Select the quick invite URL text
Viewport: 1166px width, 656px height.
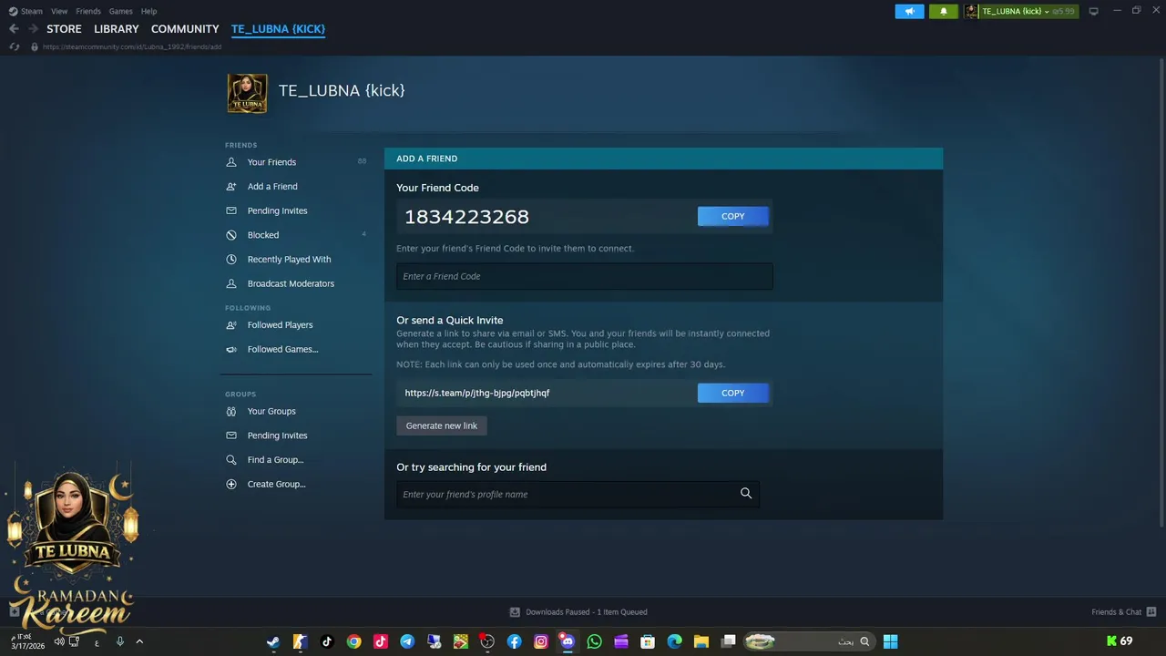(477, 393)
